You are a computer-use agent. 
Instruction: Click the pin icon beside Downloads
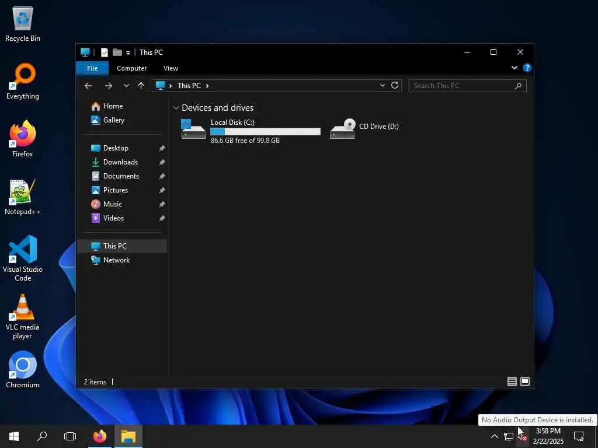coord(162,162)
